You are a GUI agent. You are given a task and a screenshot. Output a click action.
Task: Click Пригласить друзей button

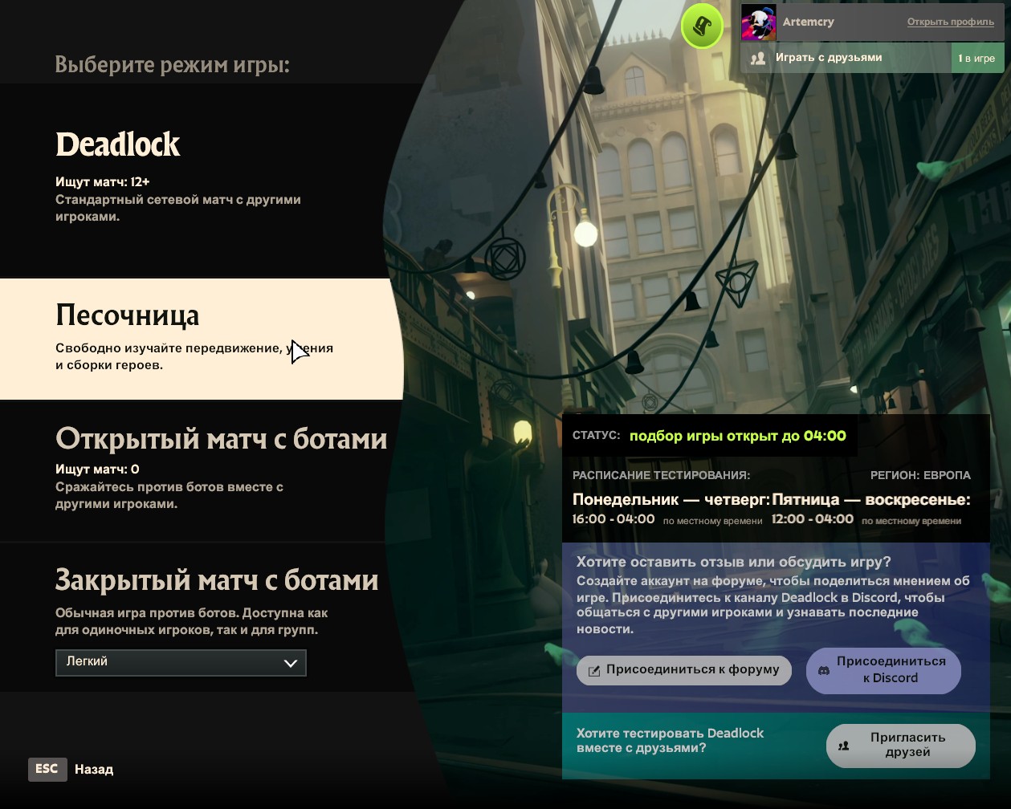click(x=901, y=746)
